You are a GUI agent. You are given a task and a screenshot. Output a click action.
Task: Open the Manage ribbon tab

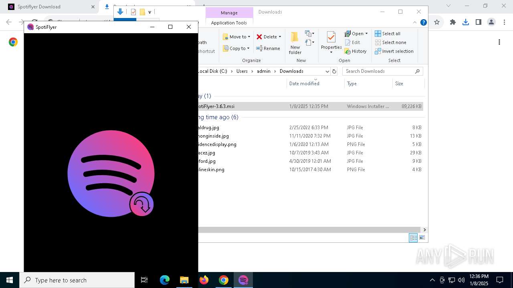pos(229,13)
